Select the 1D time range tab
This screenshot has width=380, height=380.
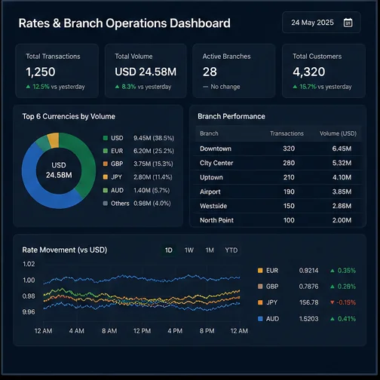pyautogui.click(x=169, y=250)
